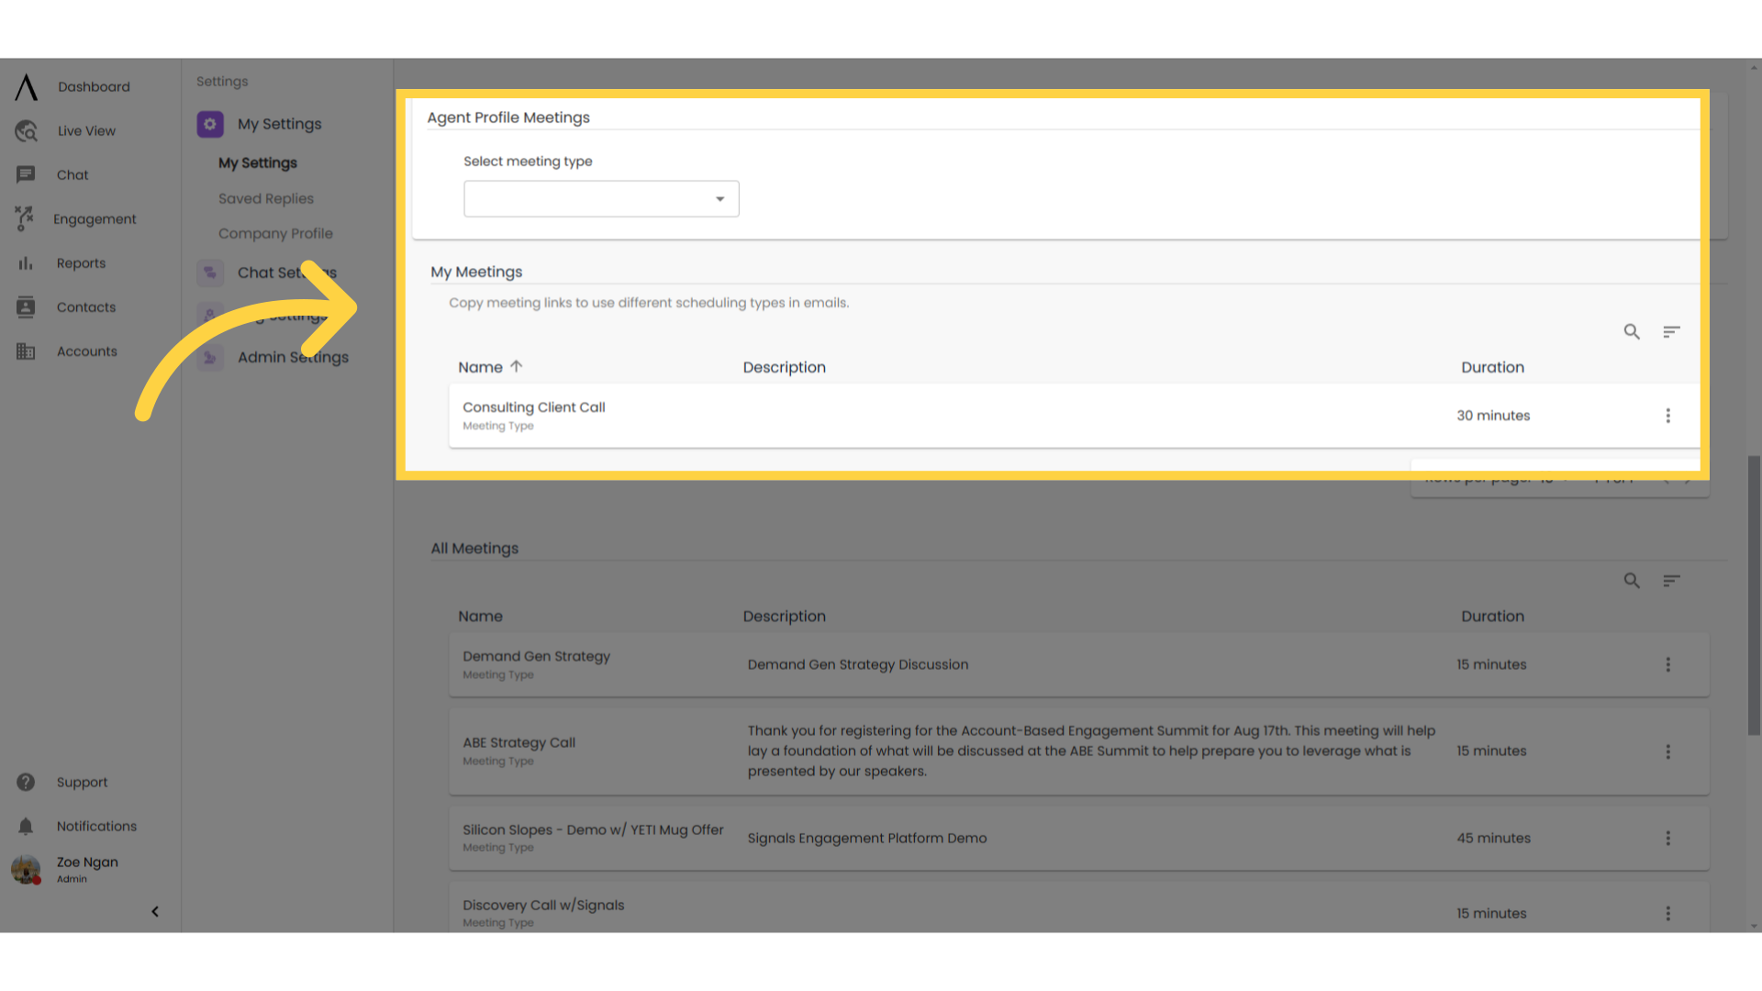Click search icon in My Meetings
This screenshot has height=991, width=1762.
point(1632,330)
